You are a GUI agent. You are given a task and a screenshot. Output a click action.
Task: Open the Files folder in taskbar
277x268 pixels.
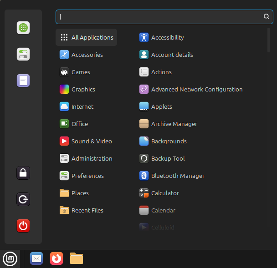pos(77,258)
